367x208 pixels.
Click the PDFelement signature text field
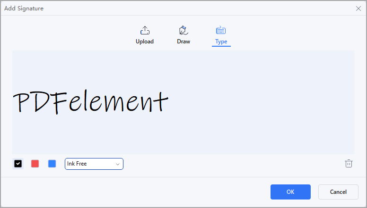tap(183, 102)
